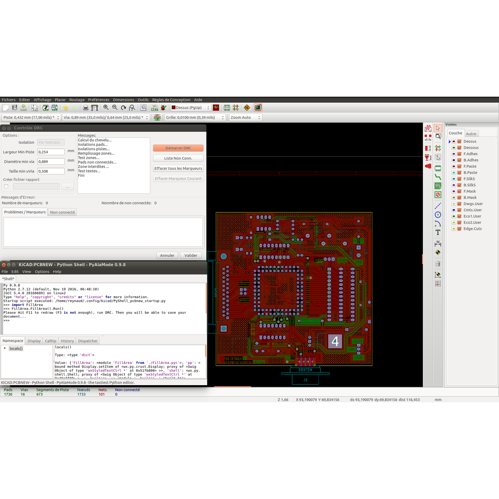Select the add filled zone tool
The height and width of the screenshot is (499, 499).
(438, 186)
